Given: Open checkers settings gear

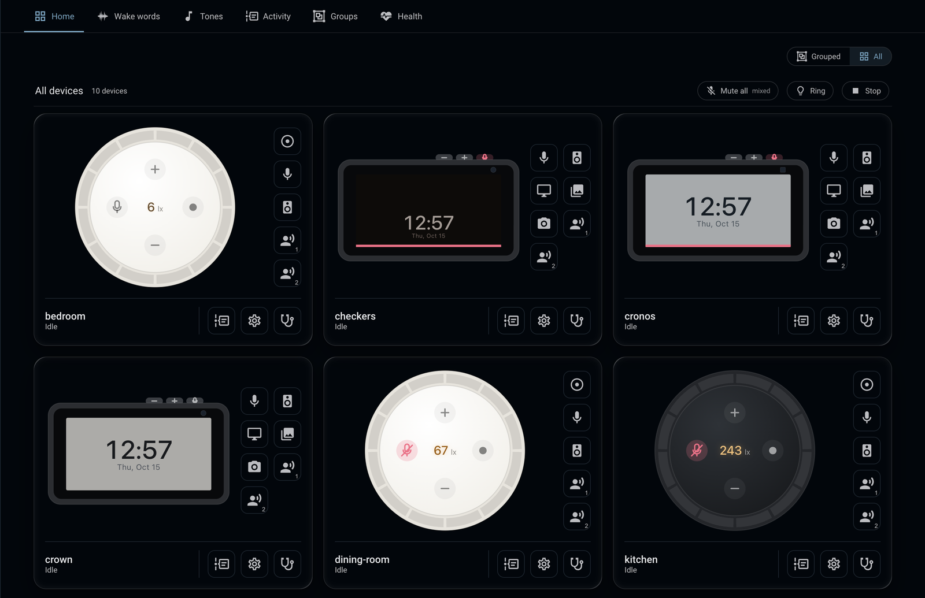Looking at the screenshot, I should point(544,321).
